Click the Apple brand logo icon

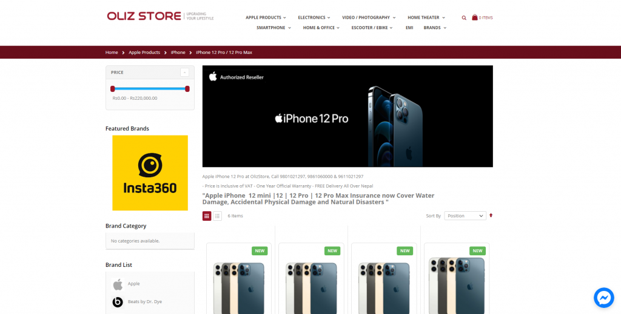[x=118, y=284]
